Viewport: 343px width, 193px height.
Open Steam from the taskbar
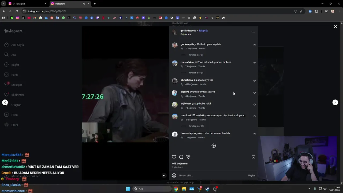(207, 189)
